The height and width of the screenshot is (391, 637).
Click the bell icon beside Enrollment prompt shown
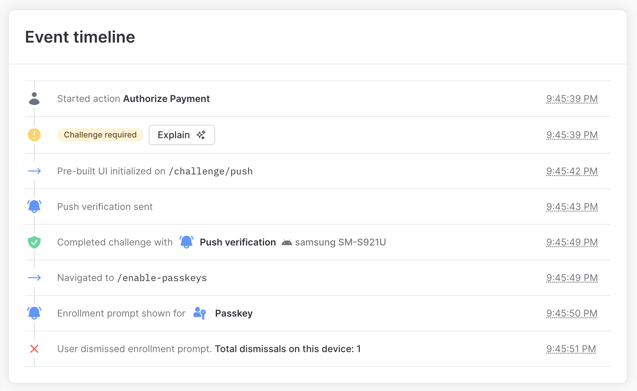pos(34,313)
